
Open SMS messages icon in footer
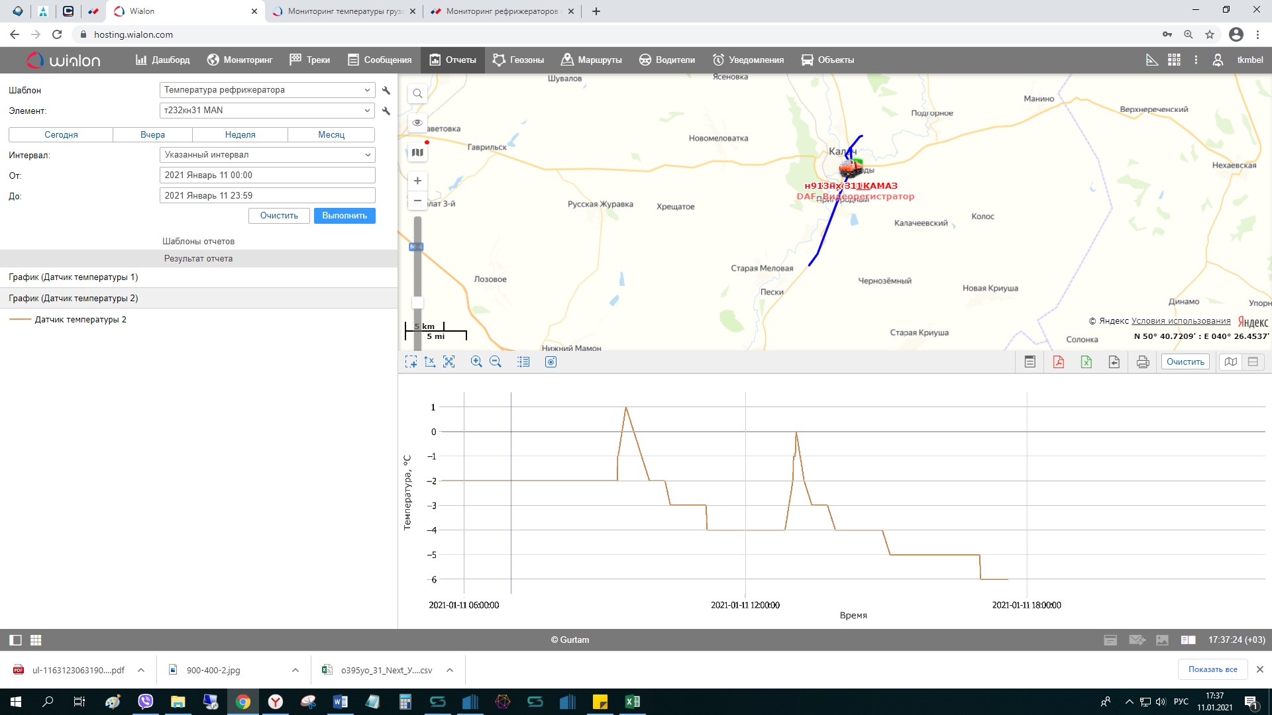click(x=1137, y=640)
